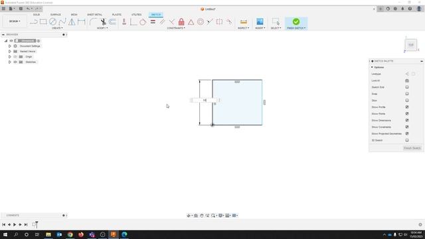Open the Insert image tool
Image resolution: width=425 pixels, height=239 pixels.
tap(260, 22)
